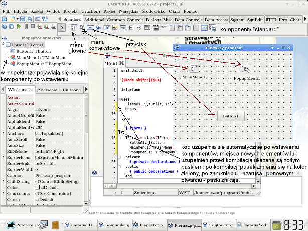Click the New Unit toolbar icon
This screenshot has height=231, width=308.
(x=4, y=19)
